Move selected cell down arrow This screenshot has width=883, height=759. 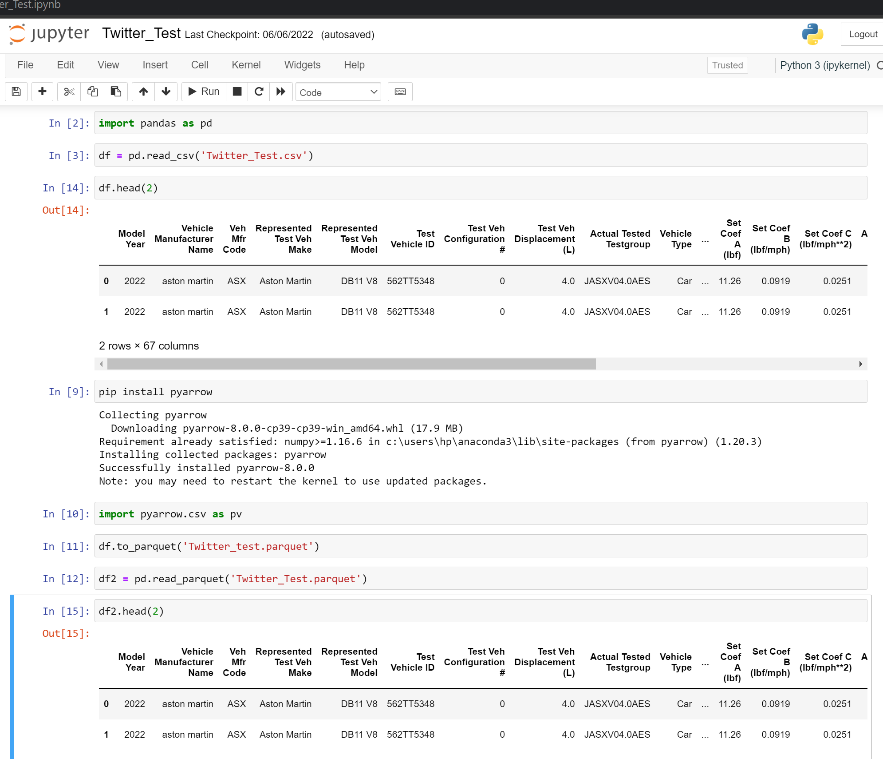pyautogui.click(x=166, y=91)
